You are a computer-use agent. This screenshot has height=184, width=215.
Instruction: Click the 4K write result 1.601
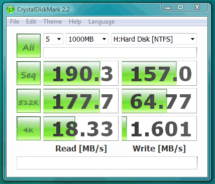(x=159, y=128)
